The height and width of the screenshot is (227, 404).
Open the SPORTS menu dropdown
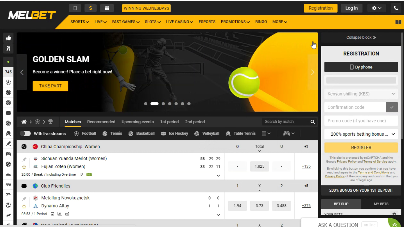(80, 22)
